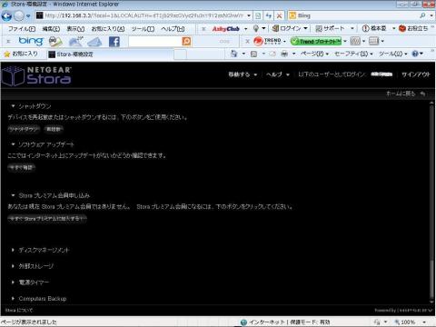Open the ファイル(F) menu
436x327 pixels.
point(22,29)
